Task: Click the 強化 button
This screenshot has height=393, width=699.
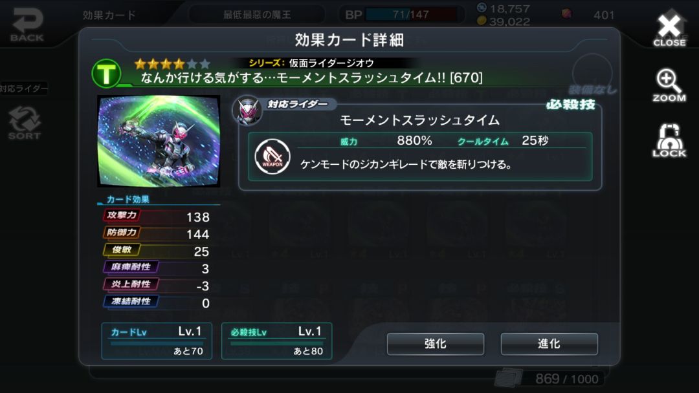Action: (435, 344)
